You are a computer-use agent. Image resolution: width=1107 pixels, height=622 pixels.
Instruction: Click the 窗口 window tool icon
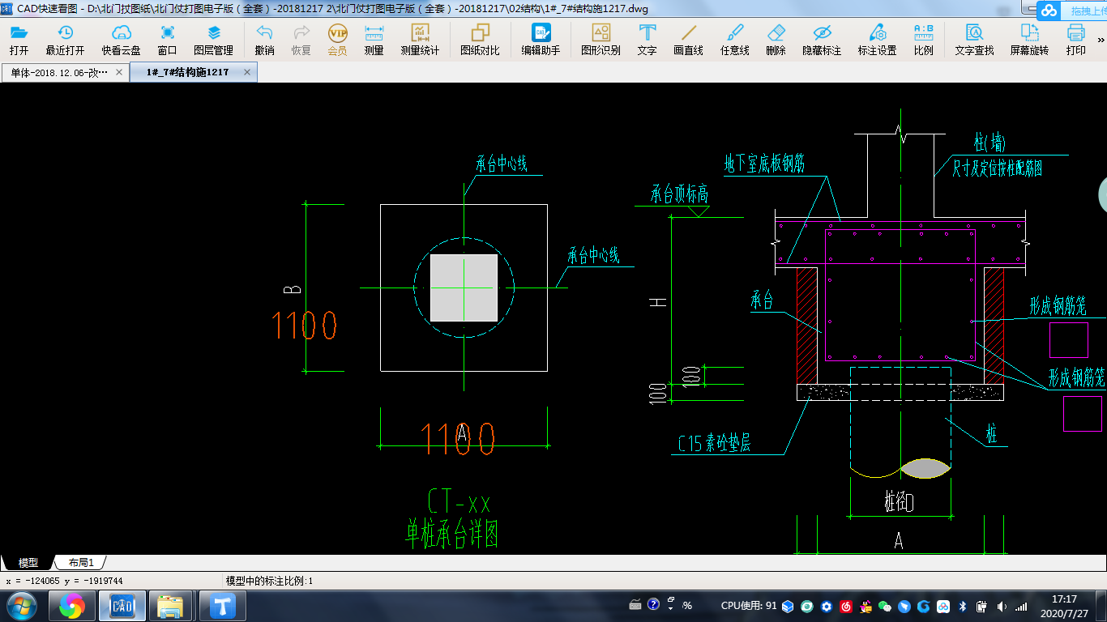click(168, 38)
